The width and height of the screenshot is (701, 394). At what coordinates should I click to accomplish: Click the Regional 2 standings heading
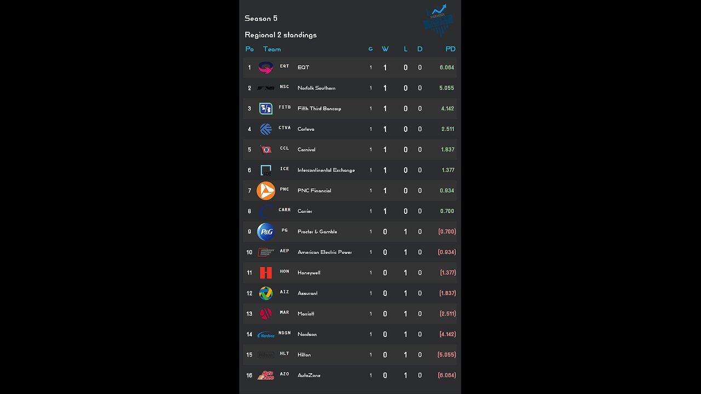click(x=280, y=35)
